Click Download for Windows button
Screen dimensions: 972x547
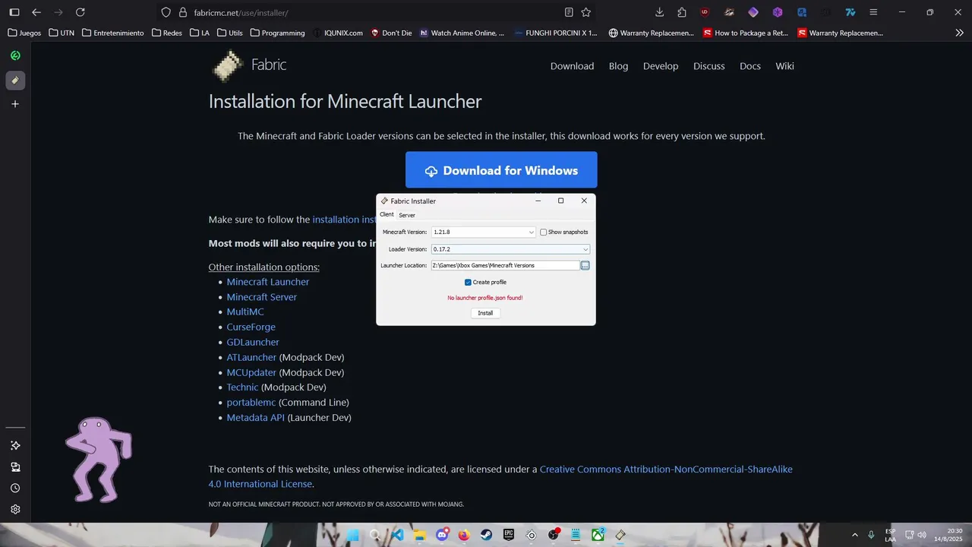[x=501, y=170]
